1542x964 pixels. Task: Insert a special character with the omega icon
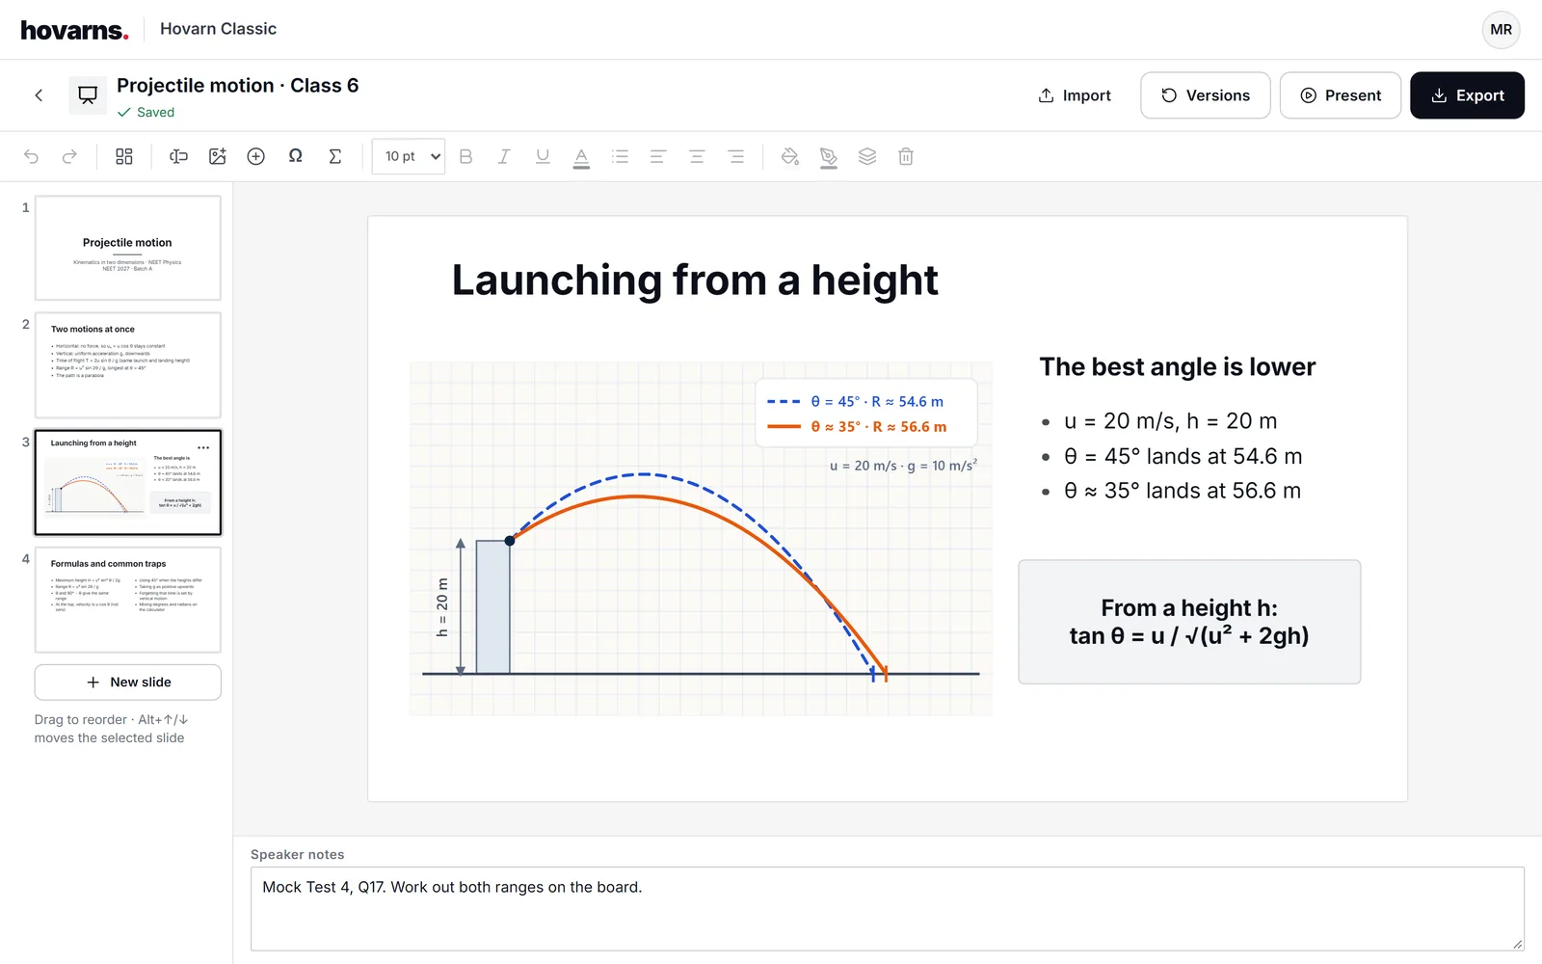coord(296,156)
